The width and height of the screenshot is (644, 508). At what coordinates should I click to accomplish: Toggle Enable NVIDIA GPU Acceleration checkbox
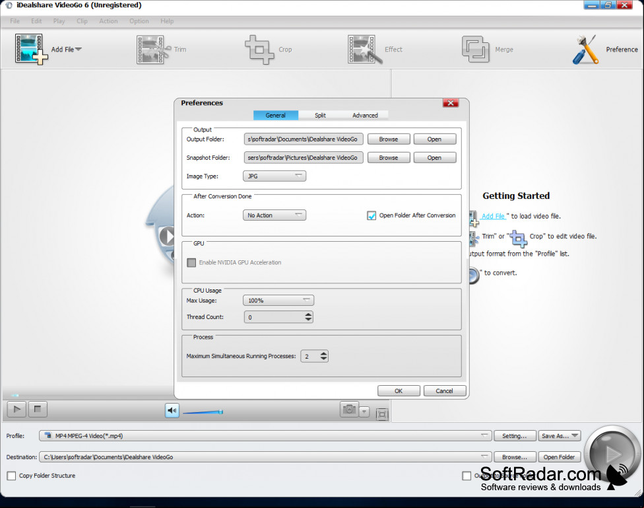191,262
